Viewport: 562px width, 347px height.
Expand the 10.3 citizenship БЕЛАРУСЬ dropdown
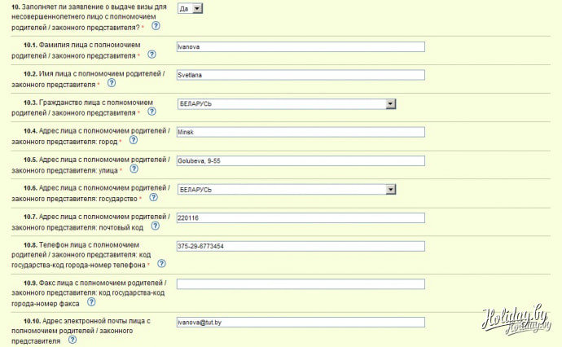pyautogui.click(x=390, y=104)
